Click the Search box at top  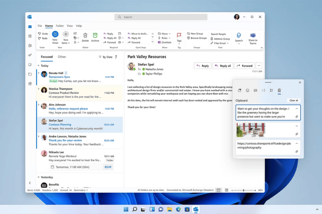pyautogui.click(x=161, y=17)
